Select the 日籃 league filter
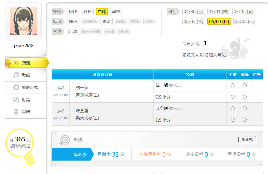 (149, 21)
